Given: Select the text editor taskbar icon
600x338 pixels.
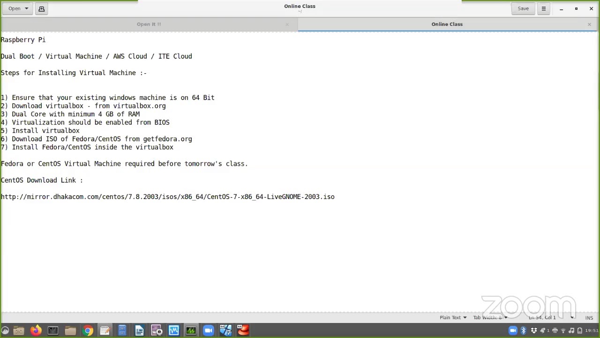Looking at the screenshot, I should tap(105, 330).
